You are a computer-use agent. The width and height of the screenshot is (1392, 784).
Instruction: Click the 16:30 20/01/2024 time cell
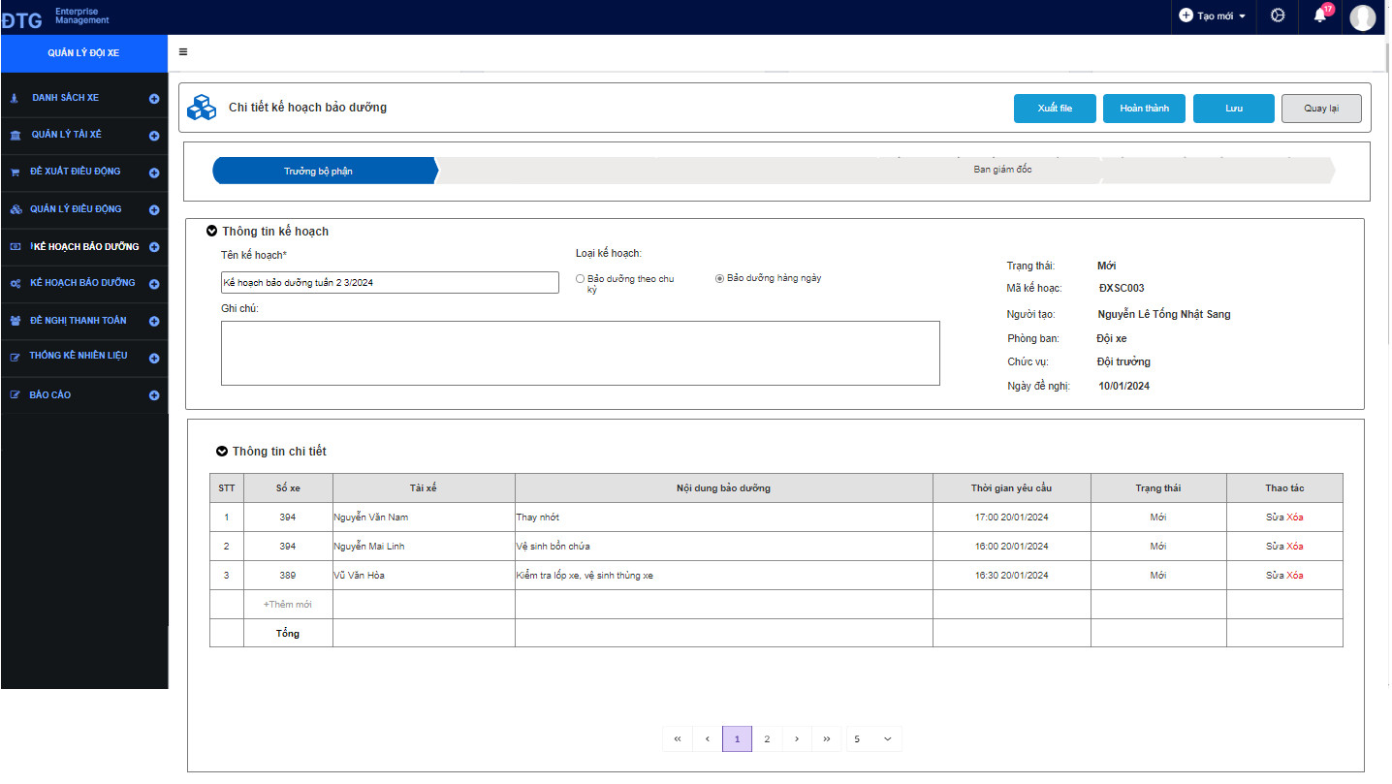[1011, 576]
